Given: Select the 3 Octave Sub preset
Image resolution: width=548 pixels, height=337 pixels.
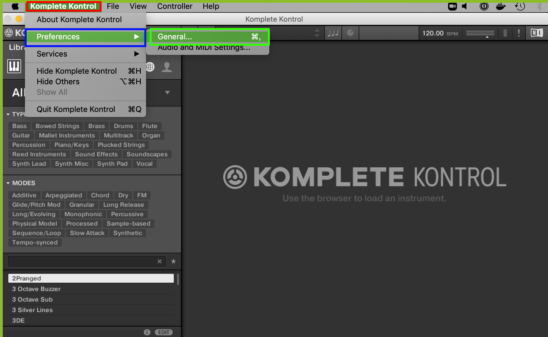Looking at the screenshot, I should (x=91, y=299).
